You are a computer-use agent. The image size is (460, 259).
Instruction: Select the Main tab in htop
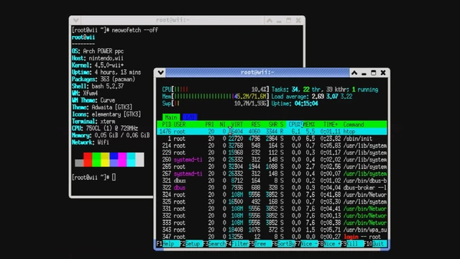click(171, 117)
